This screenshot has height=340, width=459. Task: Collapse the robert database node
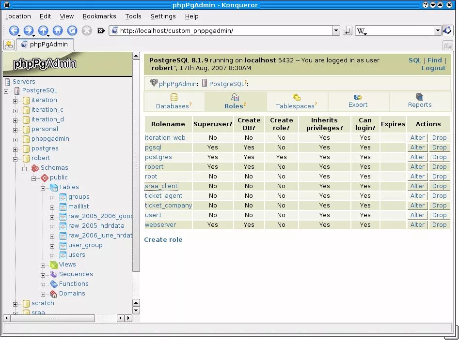15,159
